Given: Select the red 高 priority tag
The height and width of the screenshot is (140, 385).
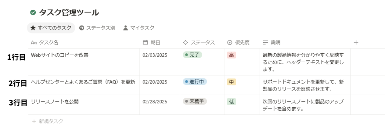Looking at the screenshot, I should 231,55.
